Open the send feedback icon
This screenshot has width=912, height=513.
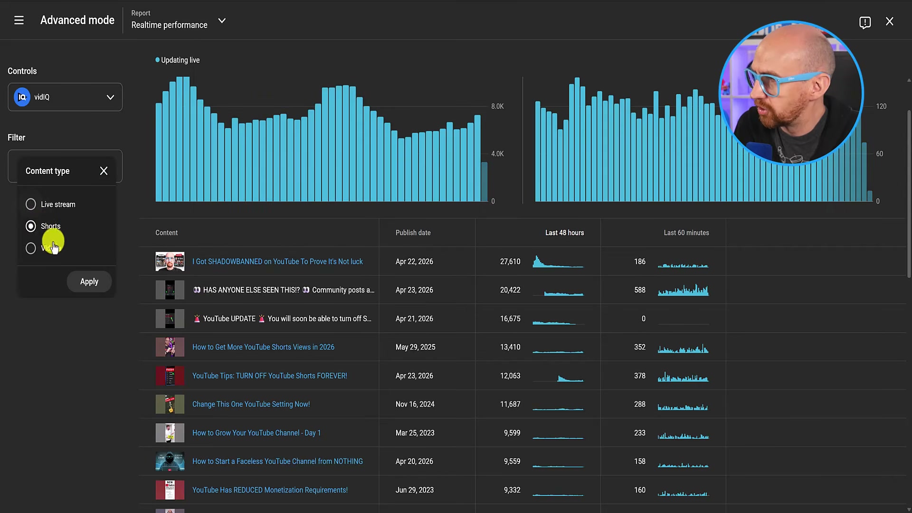pos(865,22)
